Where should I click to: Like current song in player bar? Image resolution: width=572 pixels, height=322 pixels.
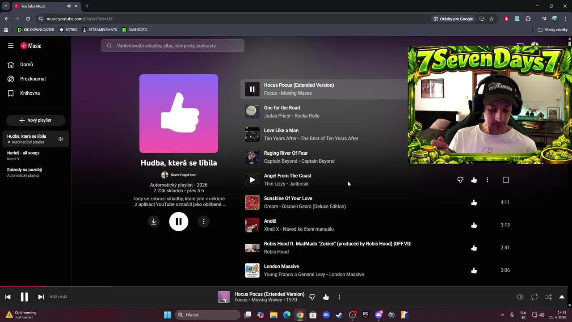point(326,297)
